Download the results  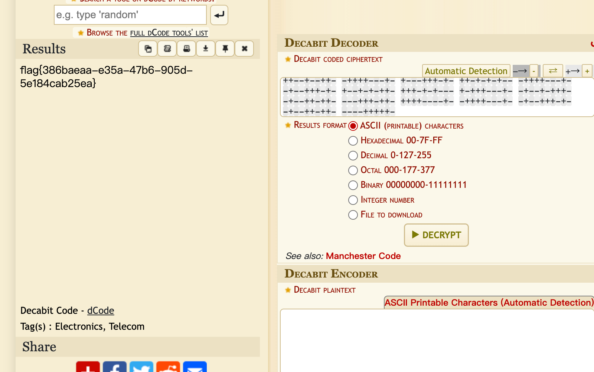pos(206,49)
